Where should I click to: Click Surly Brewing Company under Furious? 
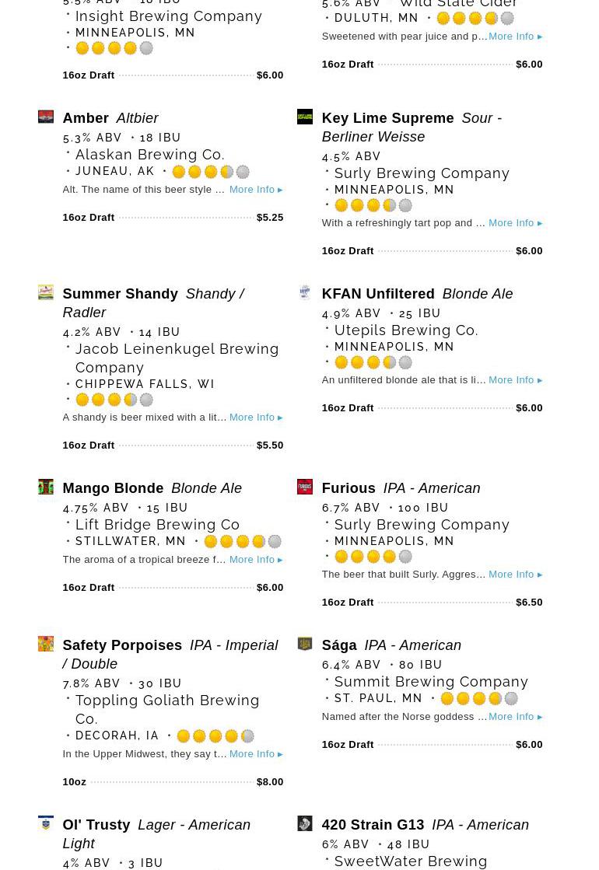click(422, 525)
